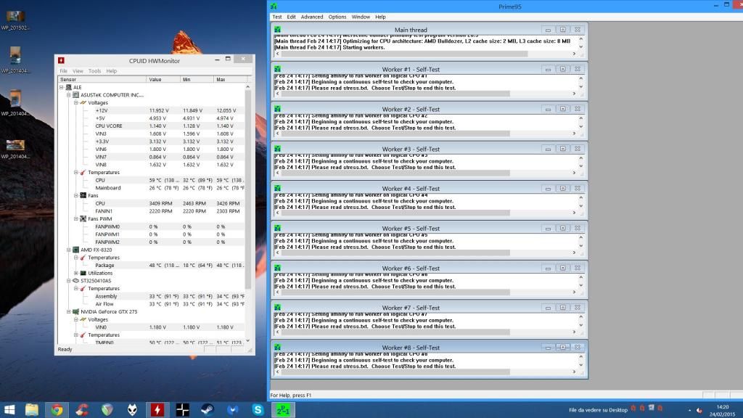This screenshot has width=743, height=418.
Task: Click the foobar2000 alien-head taskbar icon
Action: (x=132, y=409)
